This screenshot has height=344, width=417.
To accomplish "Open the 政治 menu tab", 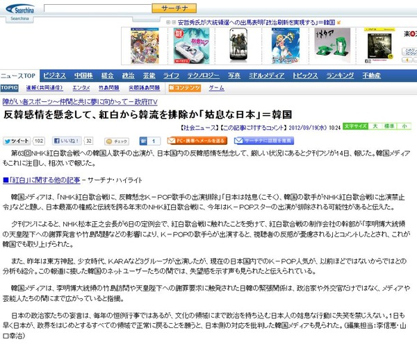I will point(128,76).
